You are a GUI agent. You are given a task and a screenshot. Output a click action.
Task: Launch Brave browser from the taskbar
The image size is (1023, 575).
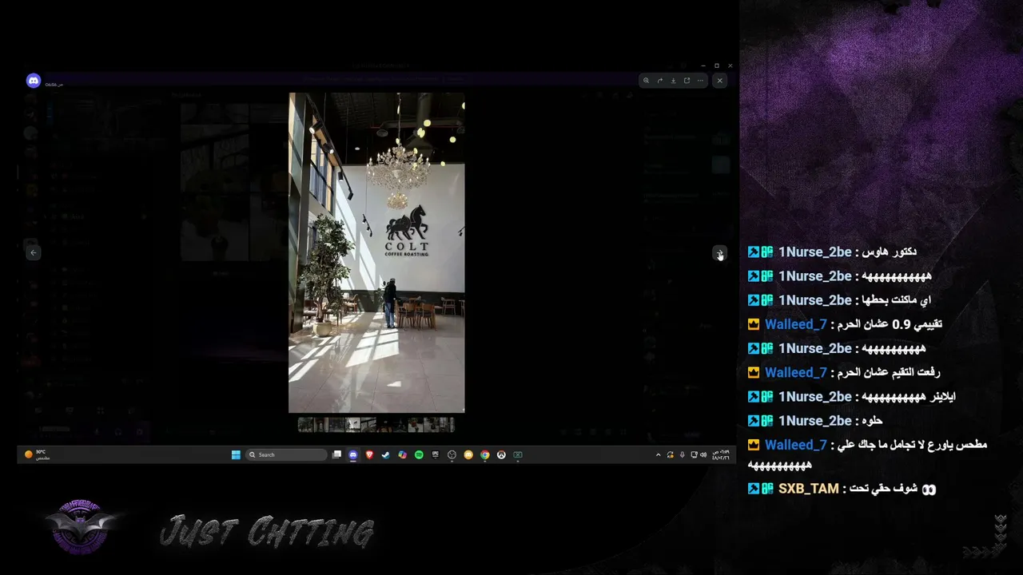[369, 454]
